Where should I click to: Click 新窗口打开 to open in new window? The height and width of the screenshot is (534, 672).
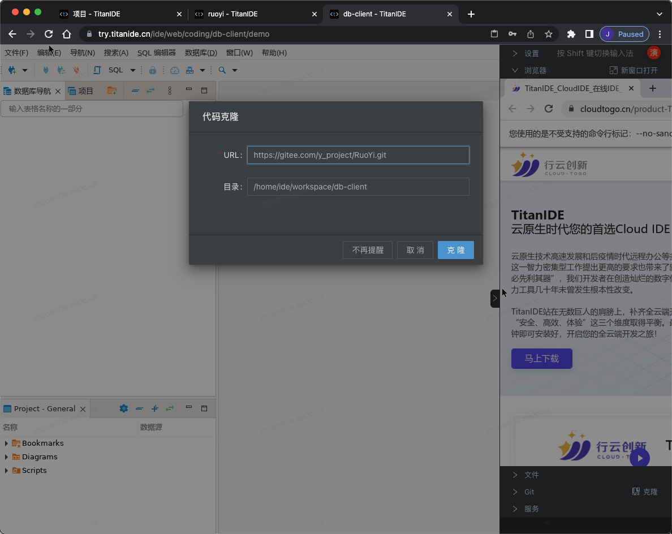coord(634,71)
